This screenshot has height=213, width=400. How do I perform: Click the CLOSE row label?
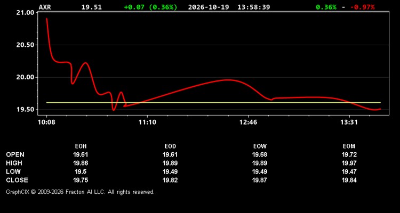17,180
